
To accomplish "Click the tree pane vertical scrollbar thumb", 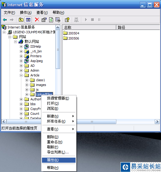I will coord(58,49).
